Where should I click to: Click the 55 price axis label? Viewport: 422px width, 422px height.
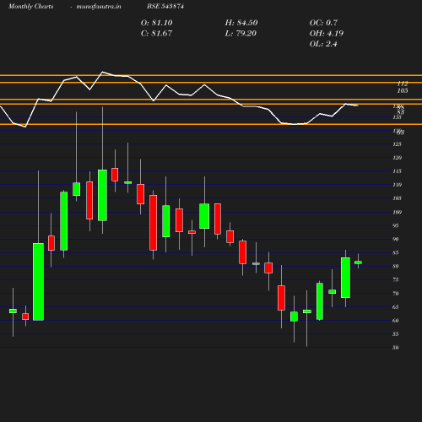(x=396, y=333)
